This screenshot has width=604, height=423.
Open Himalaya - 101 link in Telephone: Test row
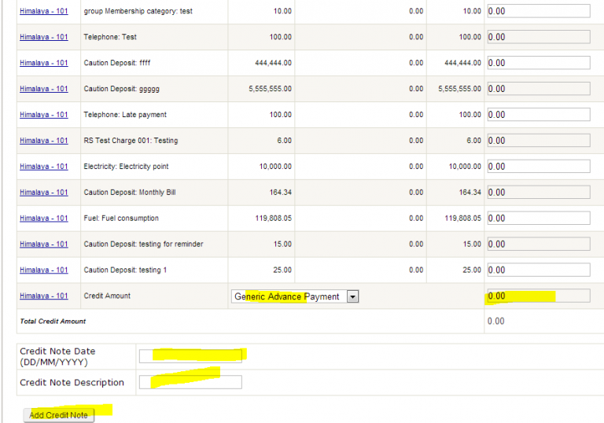(x=44, y=37)
